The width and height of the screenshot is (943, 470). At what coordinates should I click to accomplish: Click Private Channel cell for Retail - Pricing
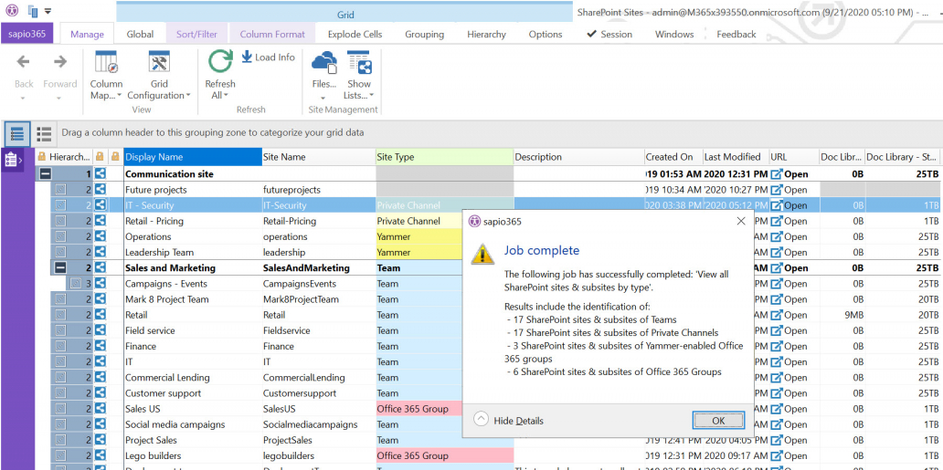[x=419, y=221]
